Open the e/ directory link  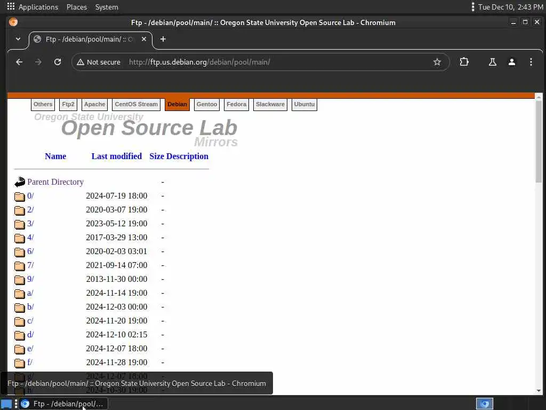[30, 348]
